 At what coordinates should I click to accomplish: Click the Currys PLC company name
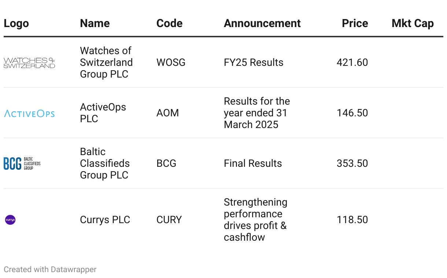pyautogui.click(x=105, y=220)
